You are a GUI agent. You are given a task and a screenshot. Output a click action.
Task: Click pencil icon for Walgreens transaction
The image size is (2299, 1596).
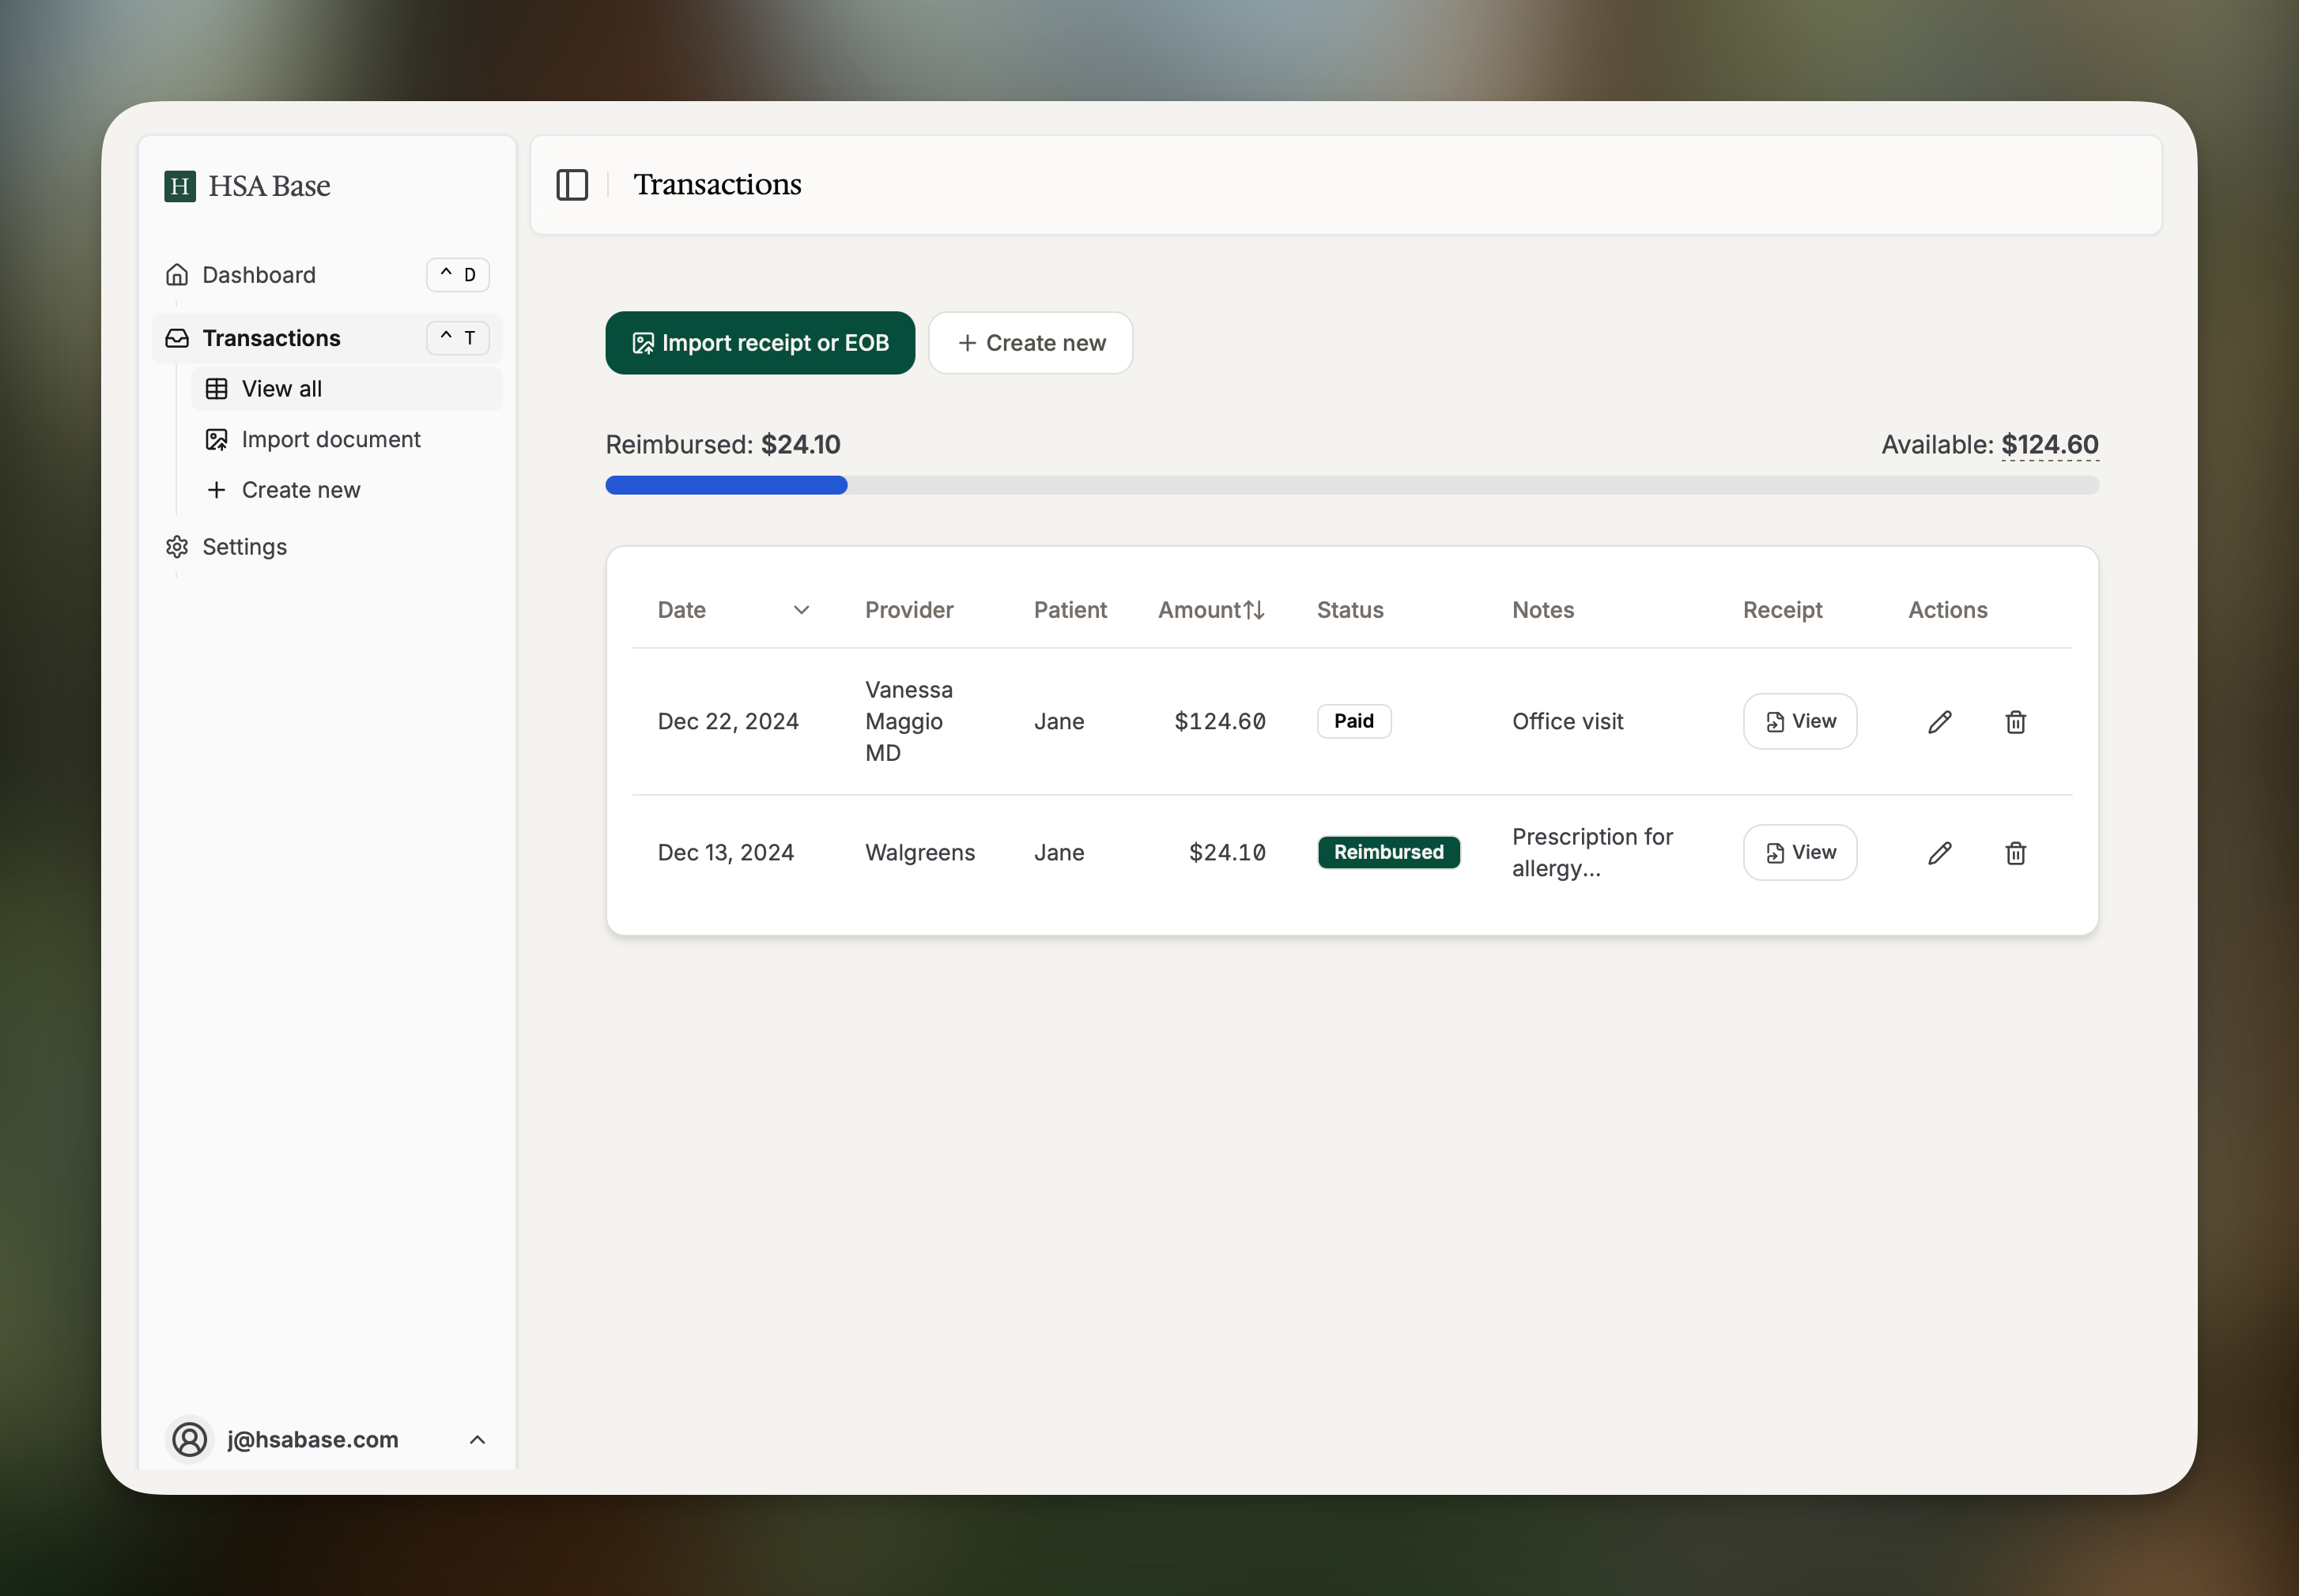(x=1938, y=853)
